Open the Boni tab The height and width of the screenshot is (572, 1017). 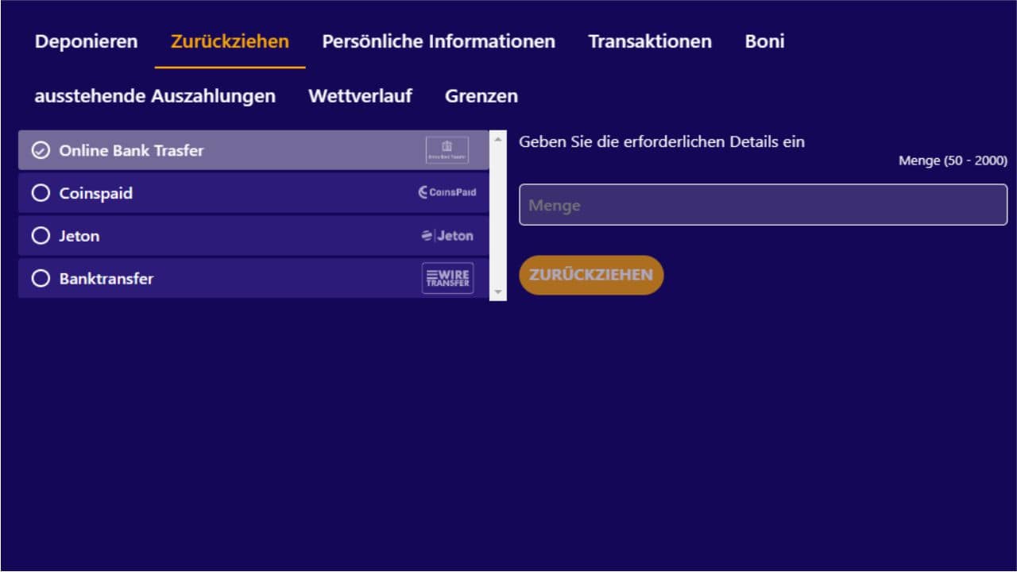[764, 41]
